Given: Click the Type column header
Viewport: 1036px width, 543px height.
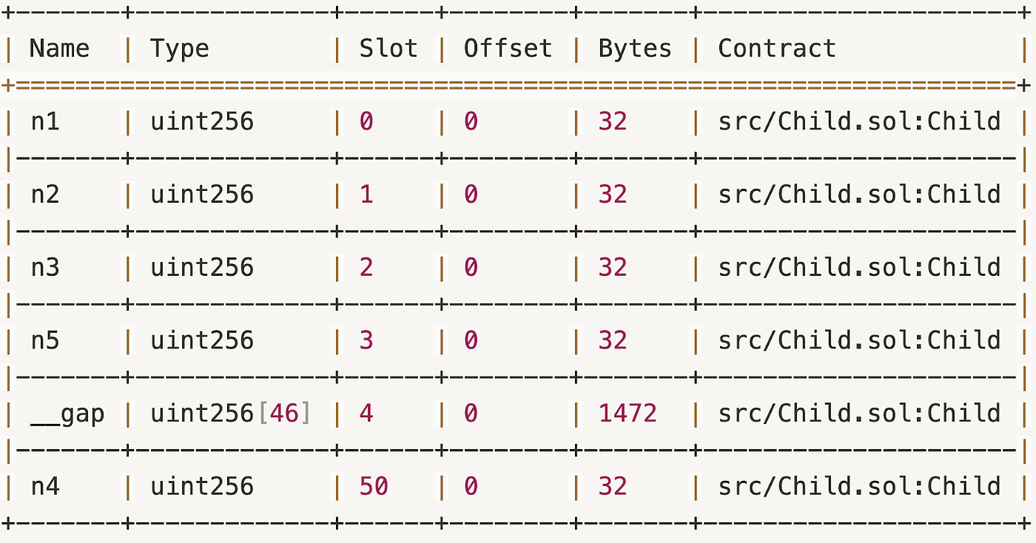Looking at the screenshot, I should point(180,50).
